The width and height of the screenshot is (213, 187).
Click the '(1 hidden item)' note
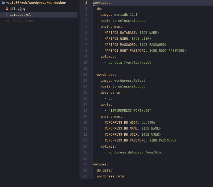[21, 21]
